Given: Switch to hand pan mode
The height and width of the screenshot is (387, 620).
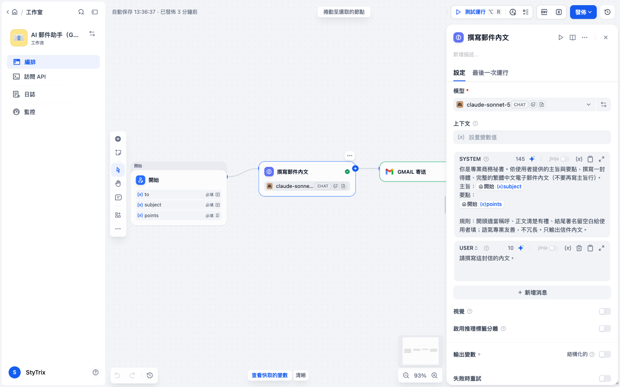Looking at the screenshot, I should click(x=118, y=184).
